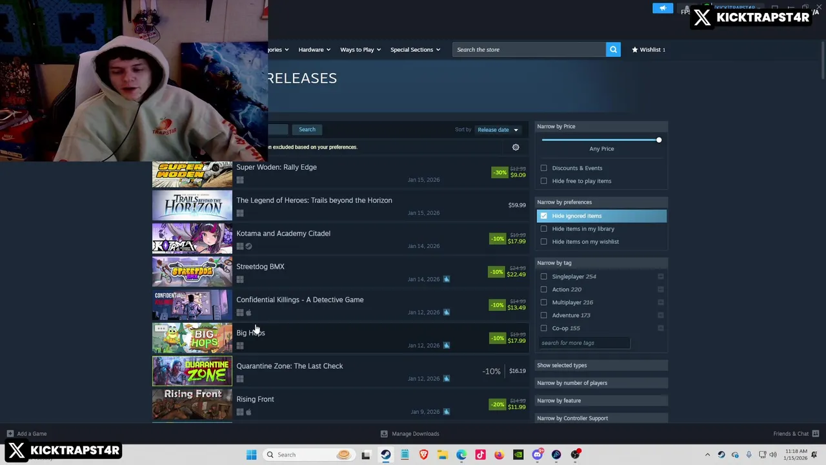The height and width of the screenshot is (465, 826).
Task: Open the Hardware menu
Action: (x=314, y=50)
